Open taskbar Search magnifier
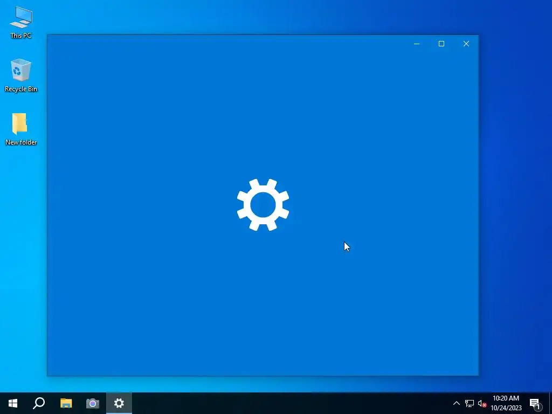Viewport: 552px width, 414px height. tap(39, 403)
